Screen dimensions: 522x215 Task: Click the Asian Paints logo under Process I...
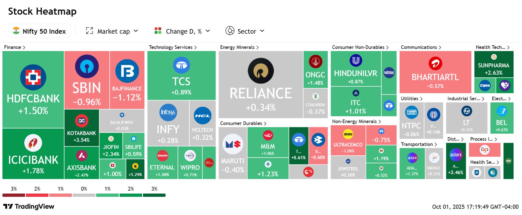tap(484, 150)
